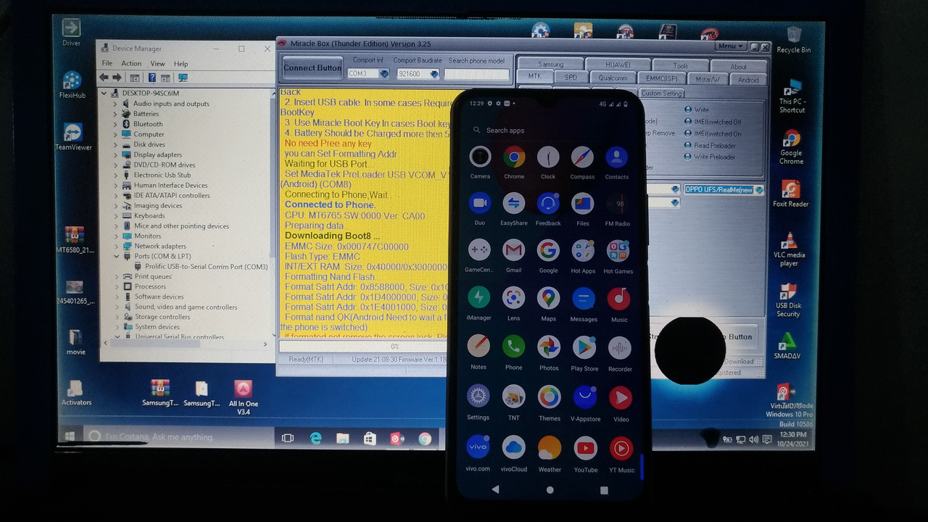Open the File menu in Device Manager
928x522 pixels.
pos(107,64)
